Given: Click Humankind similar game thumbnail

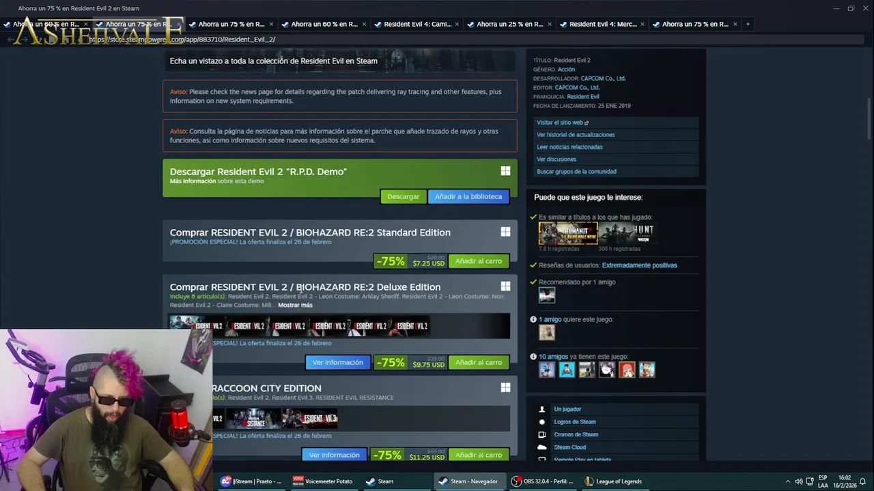Looking at the screenshot, I should click(x=567, y=233).
